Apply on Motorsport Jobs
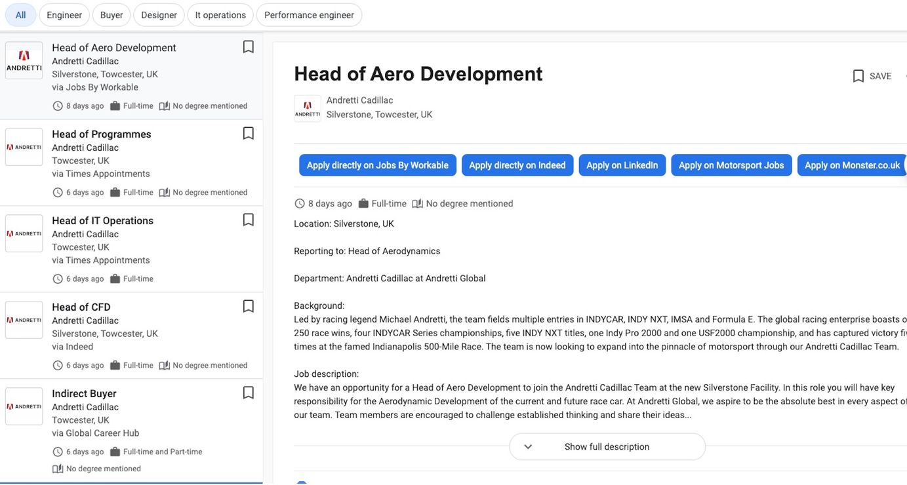 [x=731, y=165]
